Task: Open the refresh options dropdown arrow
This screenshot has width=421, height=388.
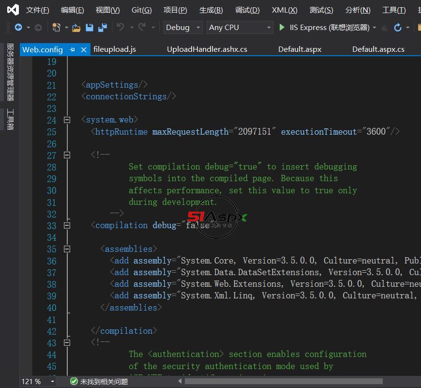Action: point(407,28)
